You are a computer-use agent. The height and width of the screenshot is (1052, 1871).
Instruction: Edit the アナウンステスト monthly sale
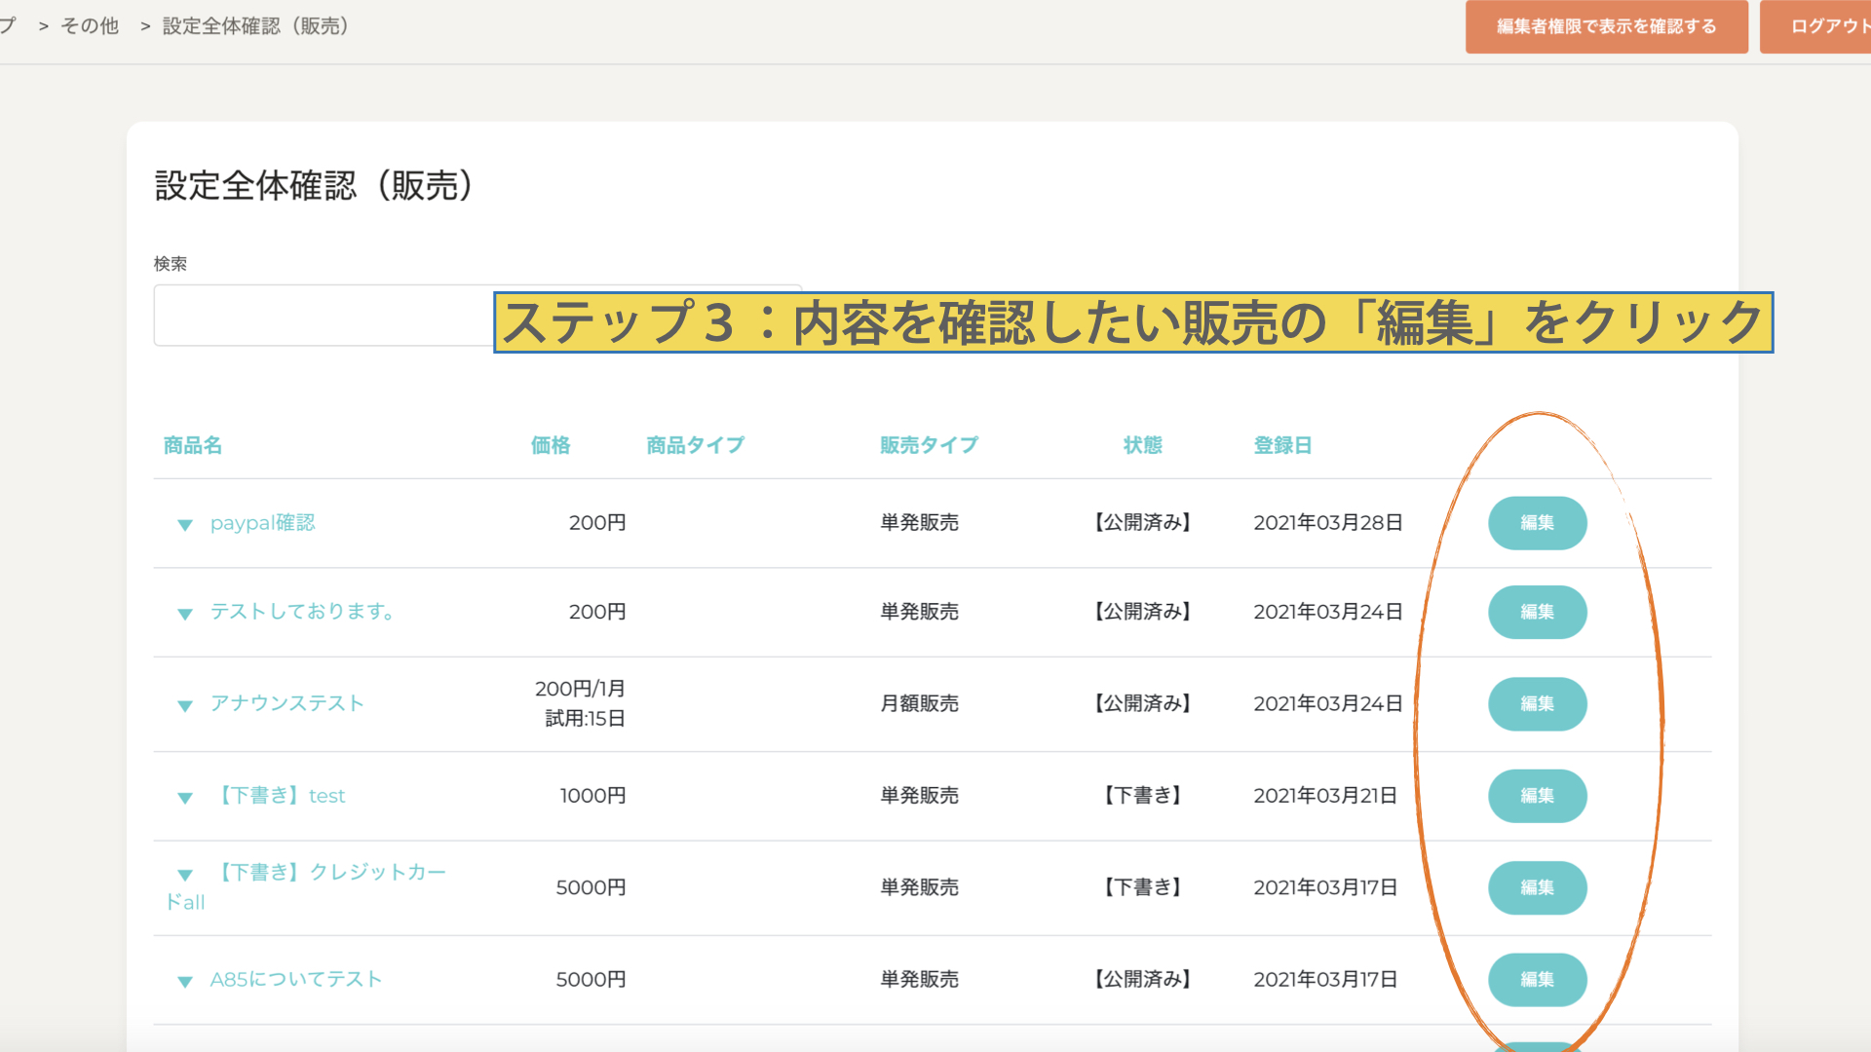[1537, 703]
